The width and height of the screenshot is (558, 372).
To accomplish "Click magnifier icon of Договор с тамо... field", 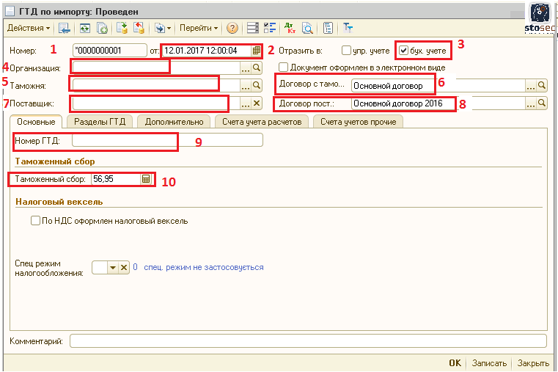I will [542, 85].
